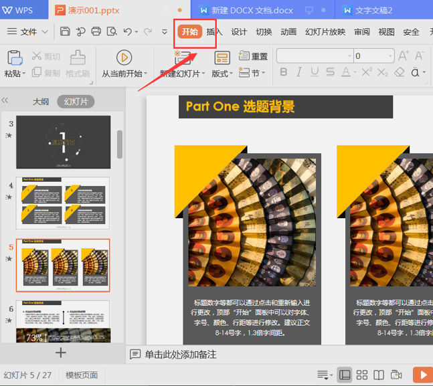Viewport: 433px width, 386px height.
Task: Switch to Outline (大纲) view
Action: point(41,102)
